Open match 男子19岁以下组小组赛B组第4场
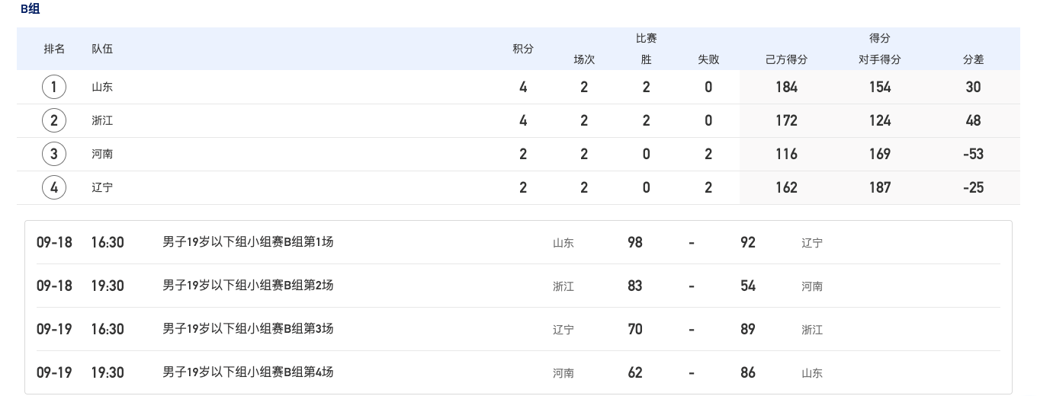Viewport: 1037px width, 396px height. (x=248, y=372)
